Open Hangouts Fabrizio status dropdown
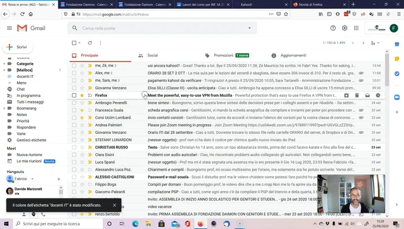 32,179
